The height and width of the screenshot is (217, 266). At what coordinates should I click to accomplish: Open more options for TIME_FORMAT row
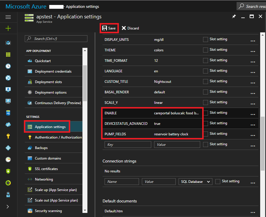(x=253, y=62)
